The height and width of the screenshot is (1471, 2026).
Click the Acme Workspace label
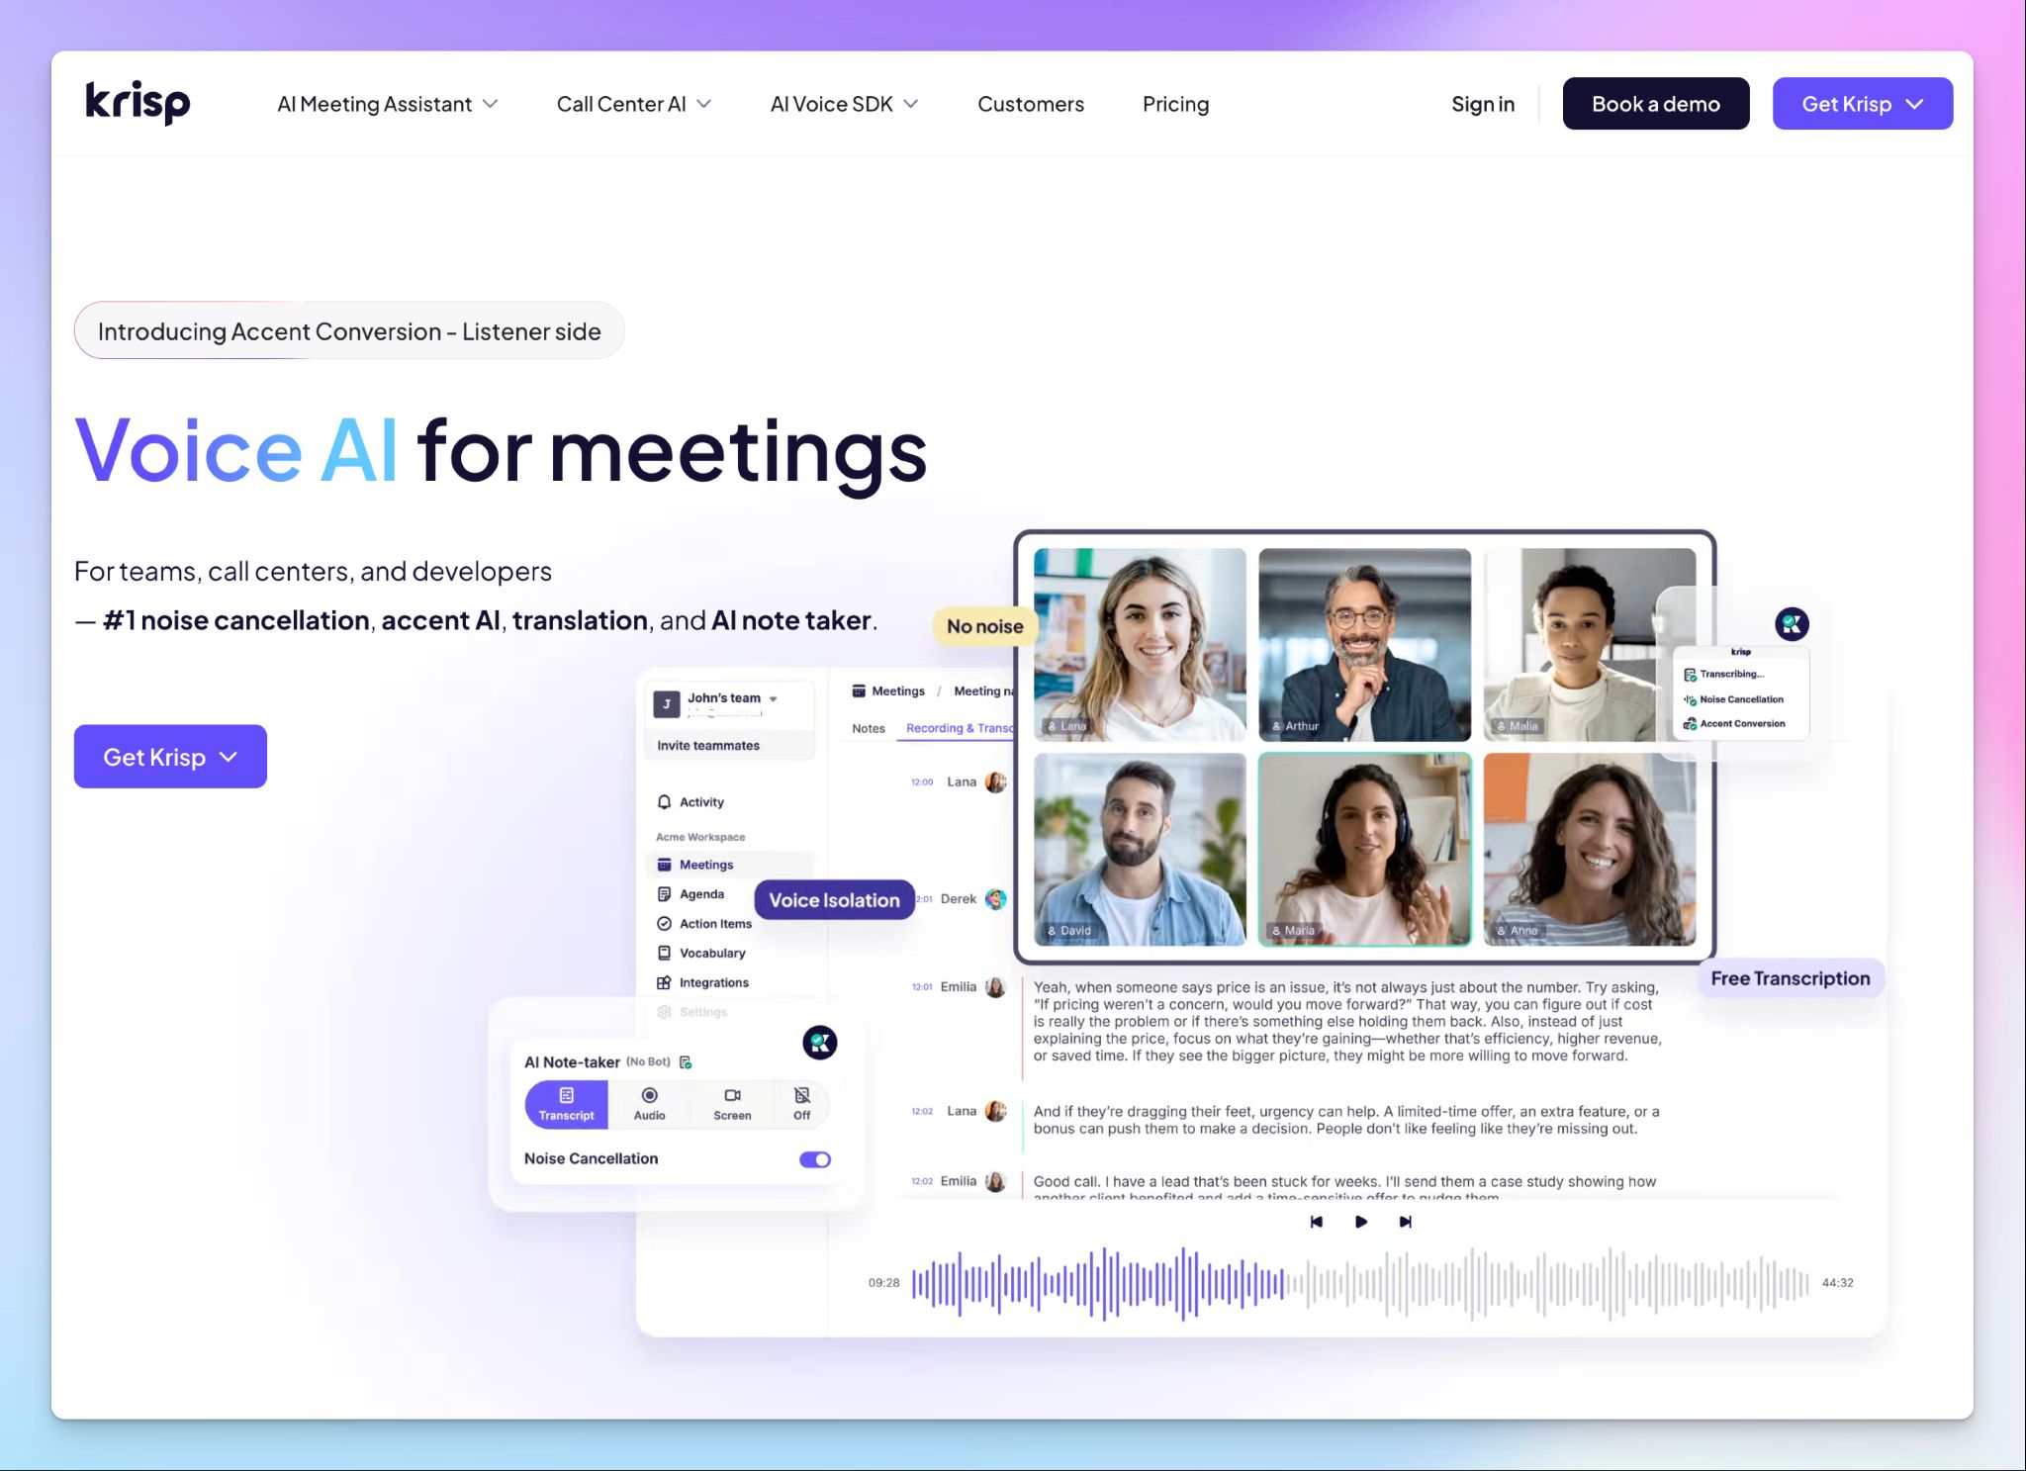coord(700,837)
